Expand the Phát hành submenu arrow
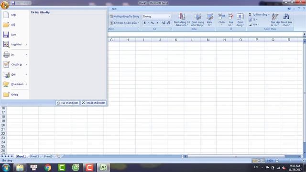 pos(26,84)
